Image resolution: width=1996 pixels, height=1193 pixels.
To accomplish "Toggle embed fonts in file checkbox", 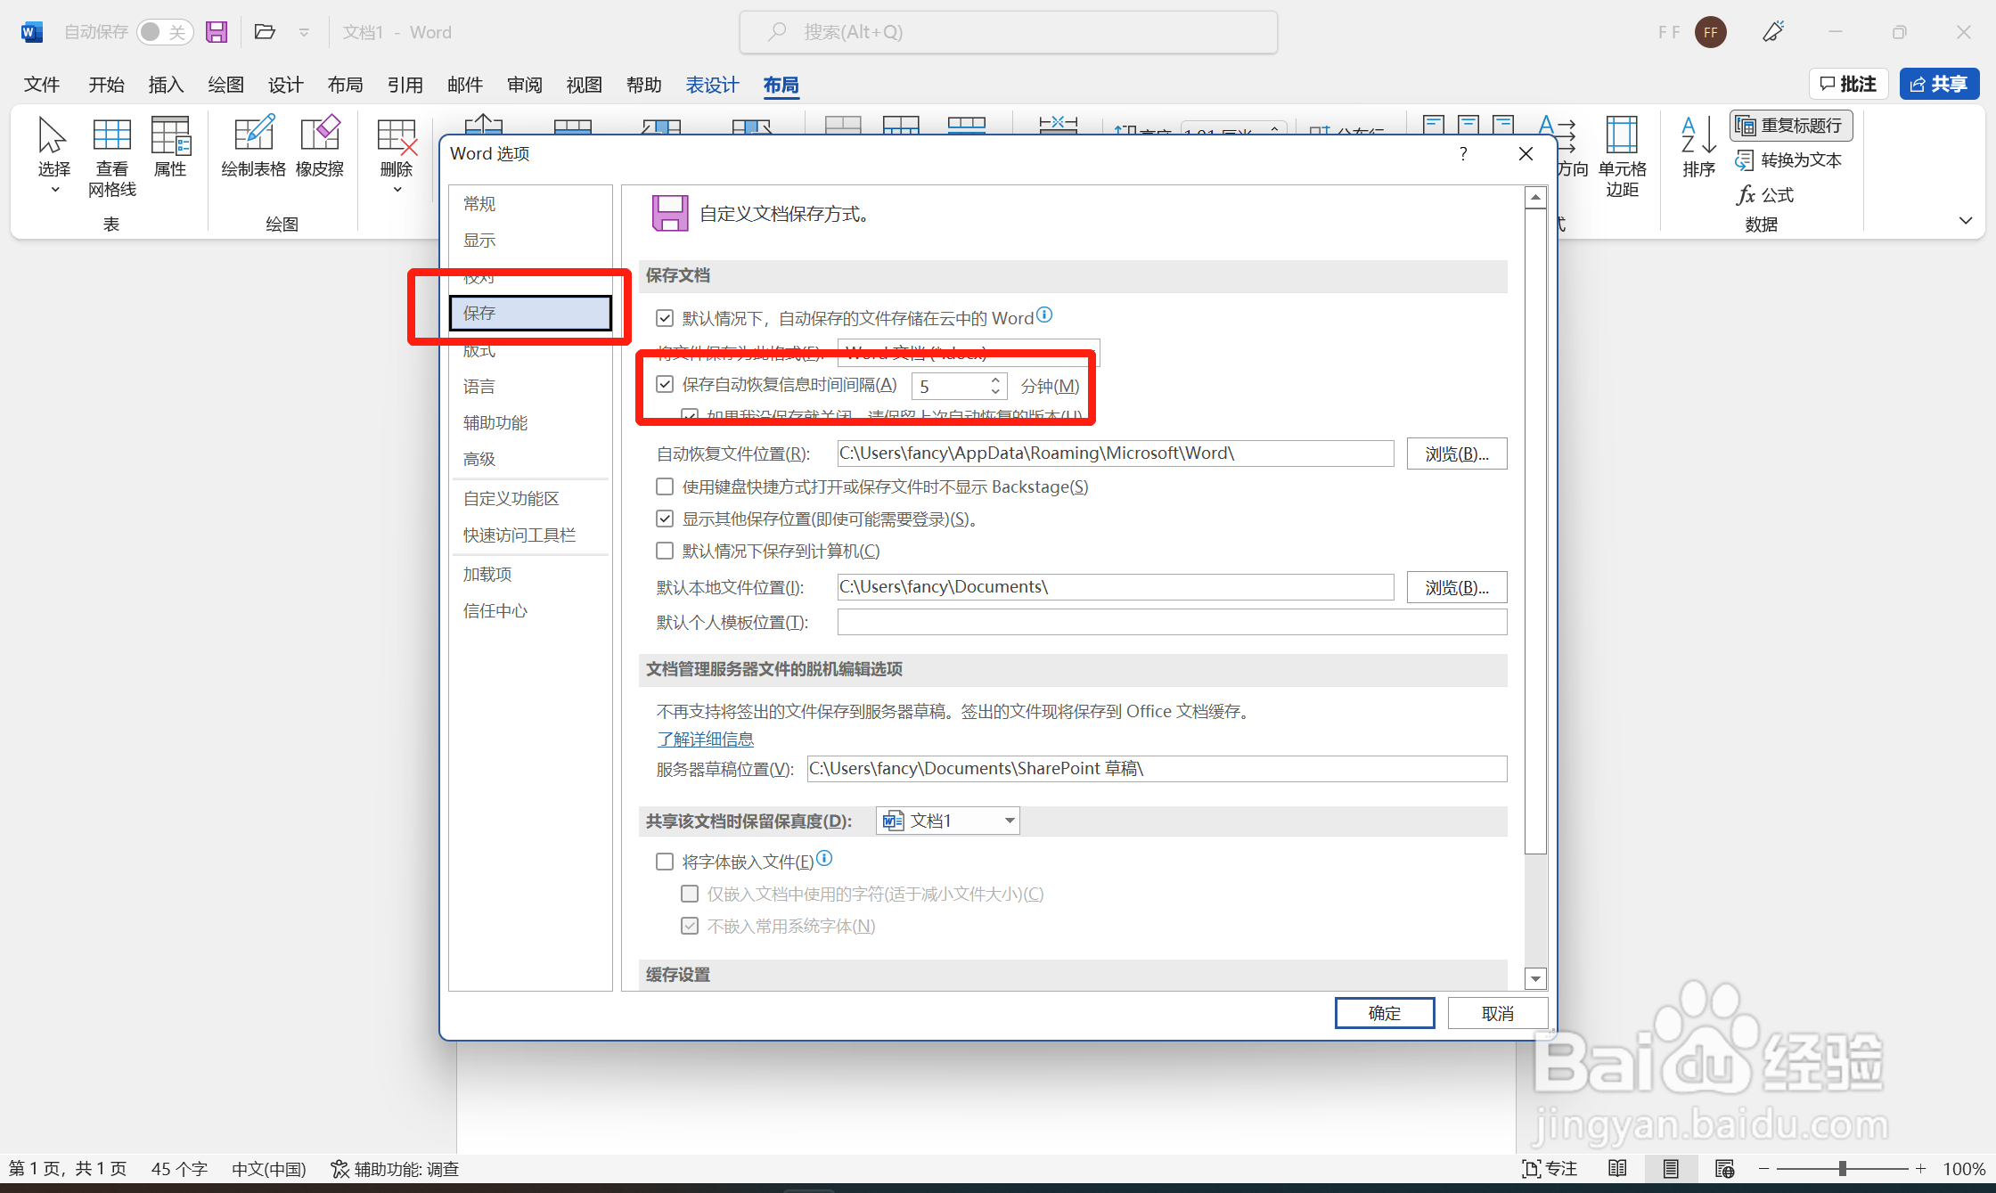I will click(x=665, y=862).
